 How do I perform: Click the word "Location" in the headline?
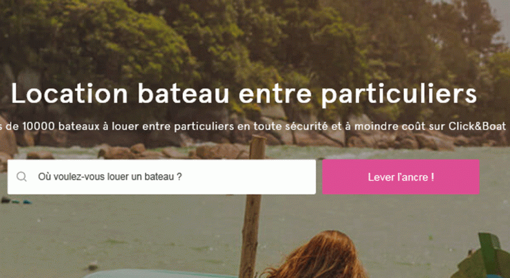69,94
